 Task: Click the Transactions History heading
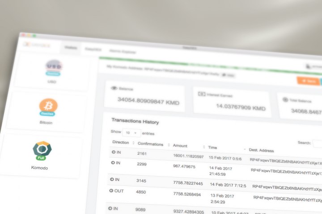pyautogui.click(x=135, y=121)
